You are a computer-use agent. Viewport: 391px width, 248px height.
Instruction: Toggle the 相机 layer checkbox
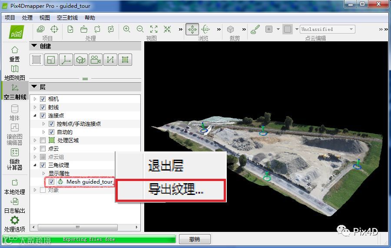43,99
